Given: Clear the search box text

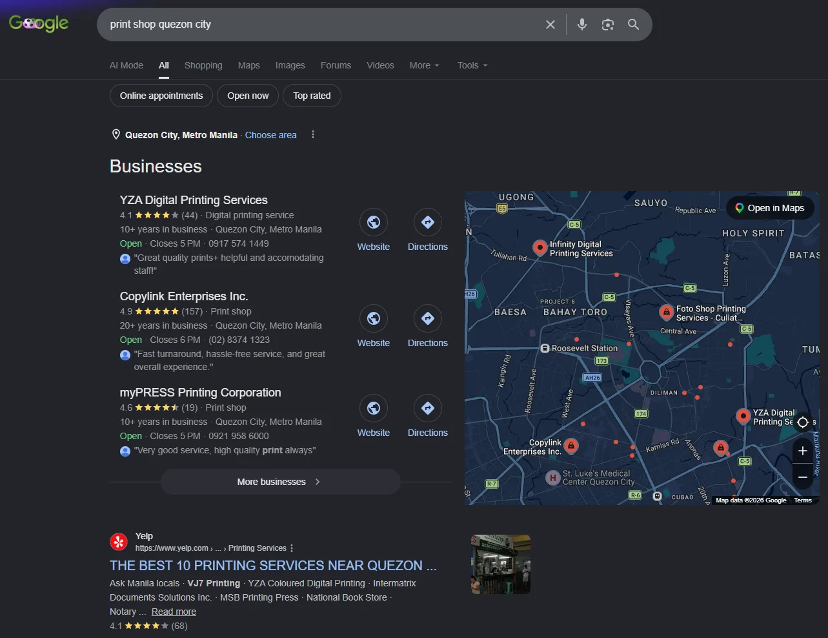Looking at the screenshot, I should click(550, 25).
